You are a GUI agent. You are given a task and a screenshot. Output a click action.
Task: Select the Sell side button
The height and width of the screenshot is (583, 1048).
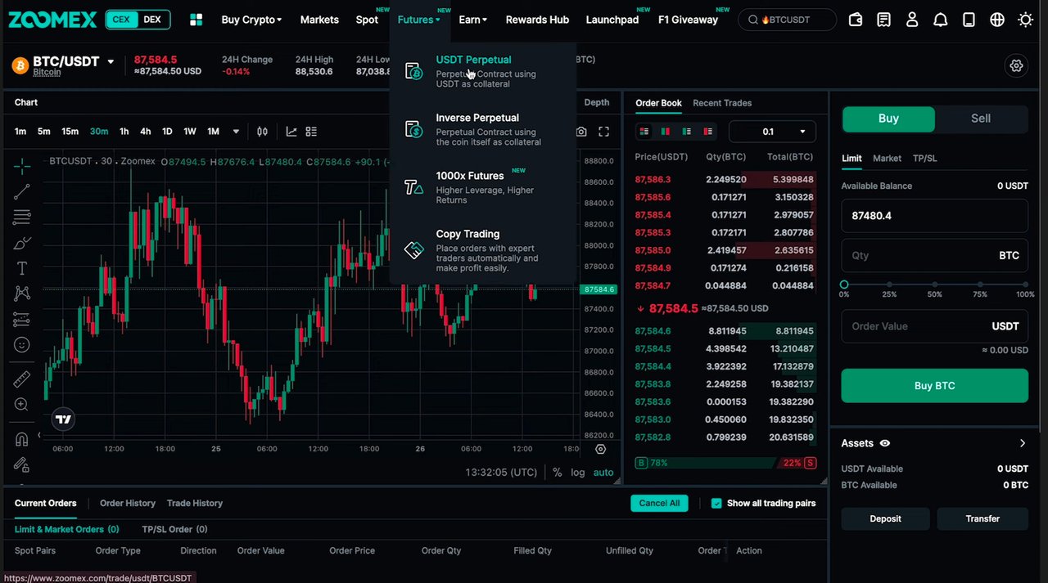pos(981,119)
